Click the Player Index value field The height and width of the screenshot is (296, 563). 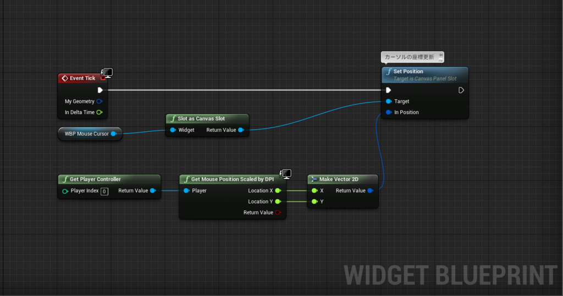104,191
